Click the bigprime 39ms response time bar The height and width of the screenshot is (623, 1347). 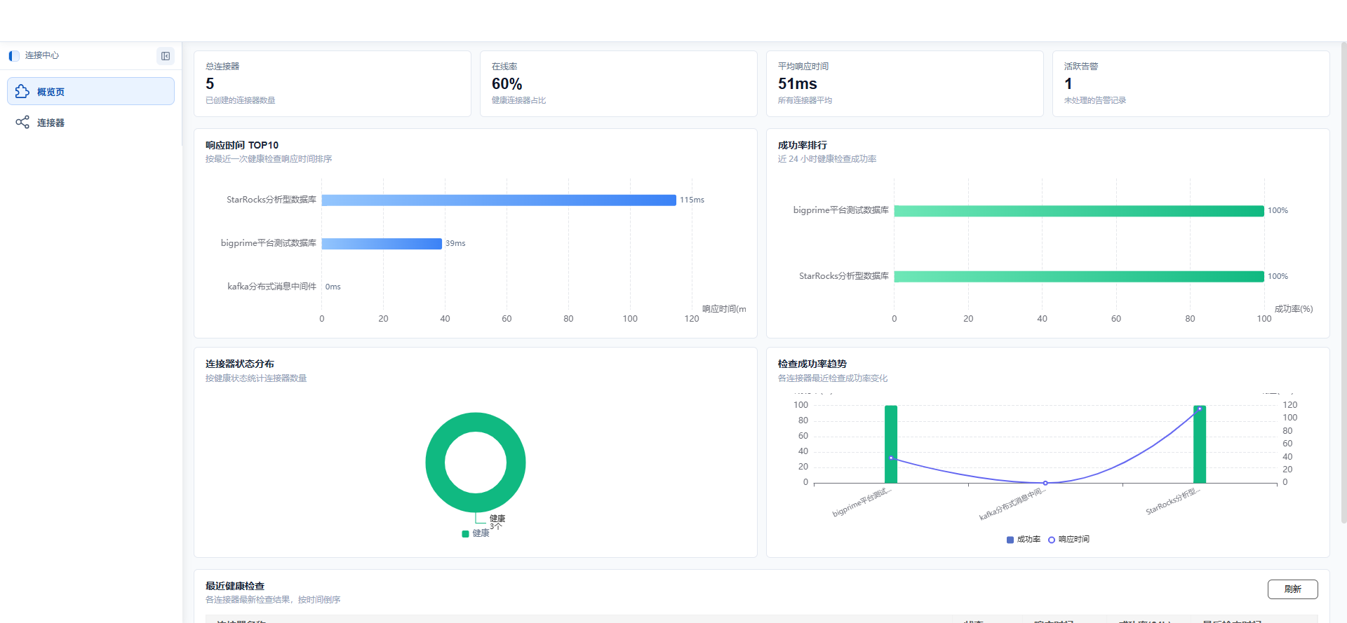[382, 244]
